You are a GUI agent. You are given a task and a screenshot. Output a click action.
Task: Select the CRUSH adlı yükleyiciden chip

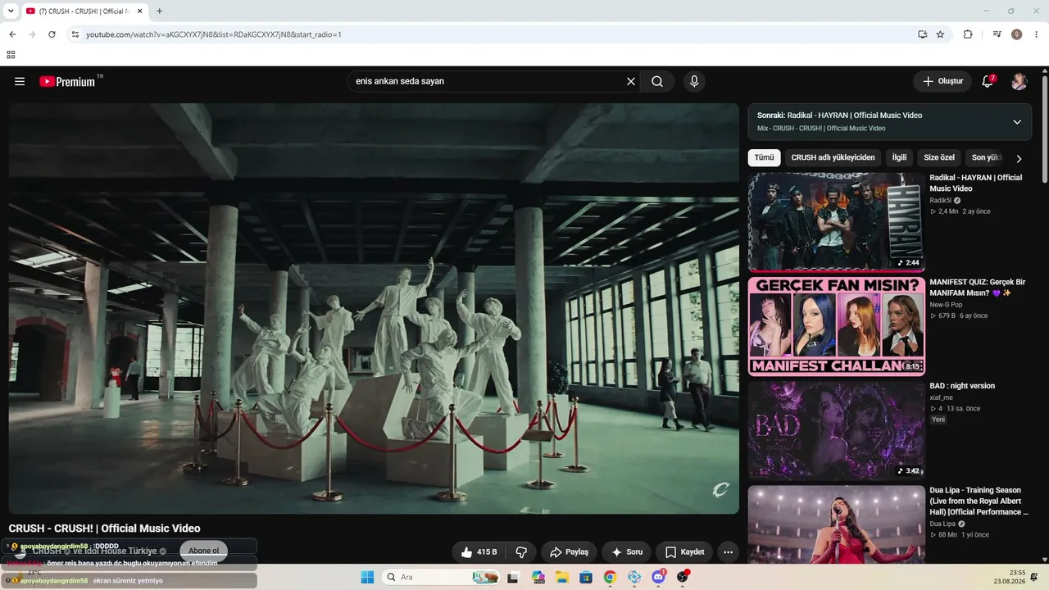[833, 157]
